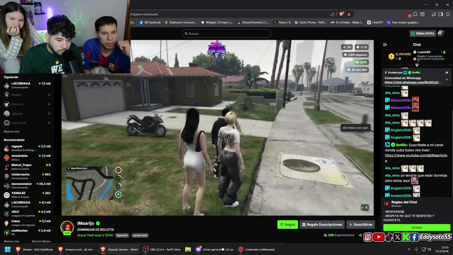Image resolution: width=453 pixels, height=255 pixels.
Task: Expand the pinned Comunidad de Whatsapp message
Action: (447, 79)
